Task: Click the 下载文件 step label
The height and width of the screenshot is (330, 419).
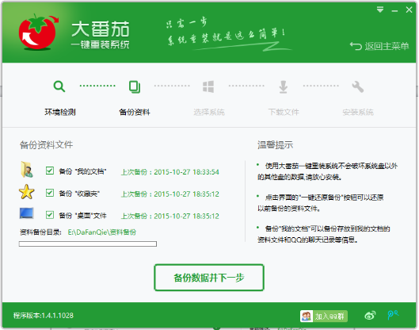Action: 284,112
